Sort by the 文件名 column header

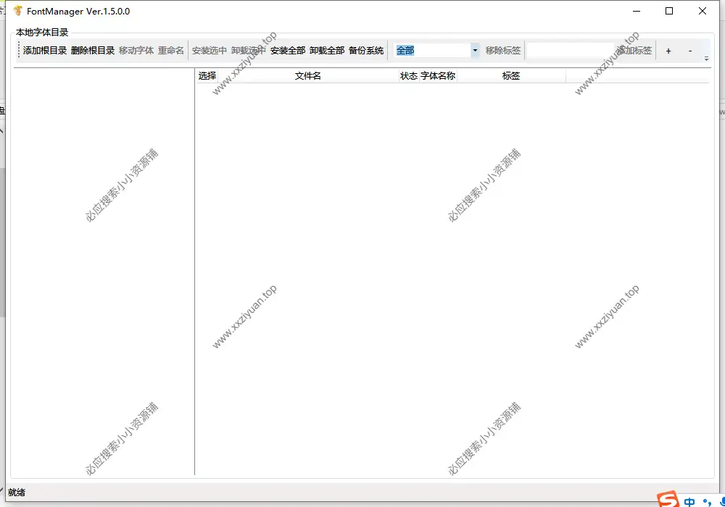pos(308,76)
